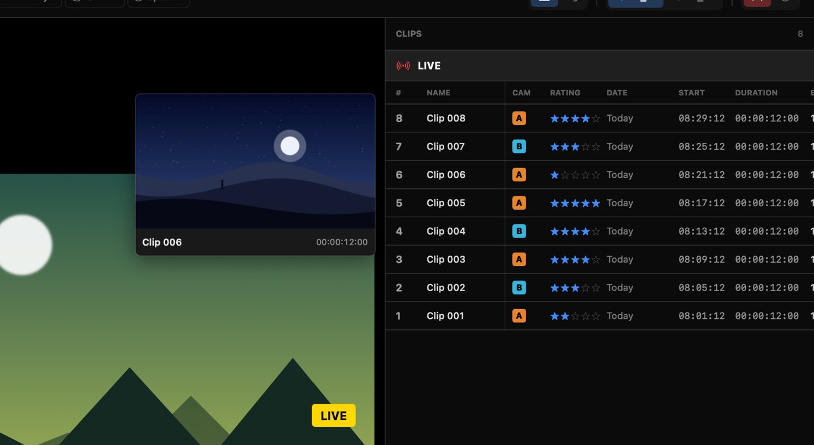Click camera B badge on Clip 002
This screenshot has width=814, height=445.
pyautogui.click(x=519, y=288)
